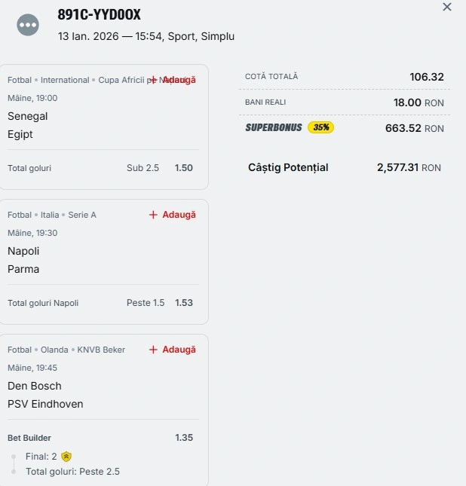
Task: Open the Senegal team name
Action: pos(28,116)
